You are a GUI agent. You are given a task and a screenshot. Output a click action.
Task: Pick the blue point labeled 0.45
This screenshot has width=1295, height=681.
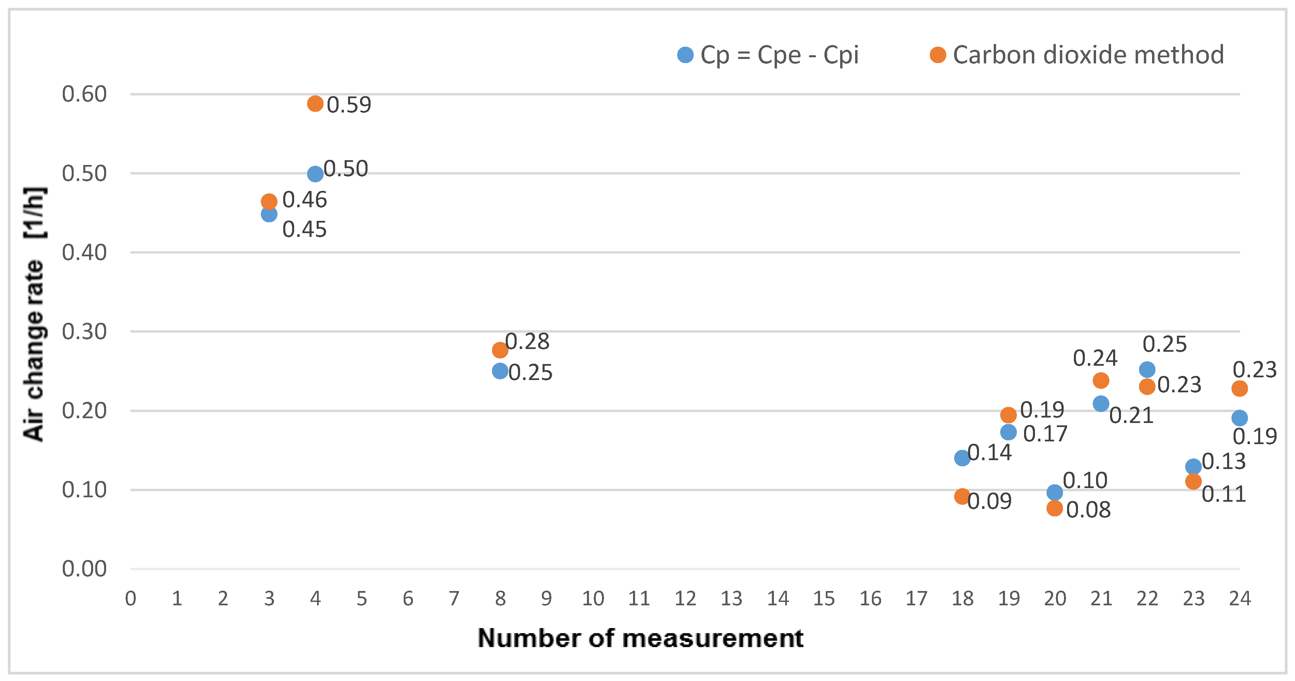[x=269, y=214]
